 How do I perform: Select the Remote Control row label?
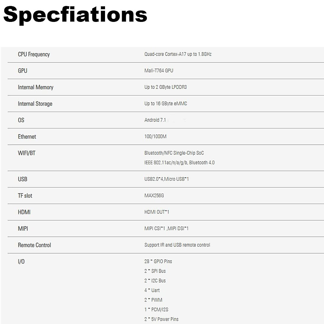point(34,245)
